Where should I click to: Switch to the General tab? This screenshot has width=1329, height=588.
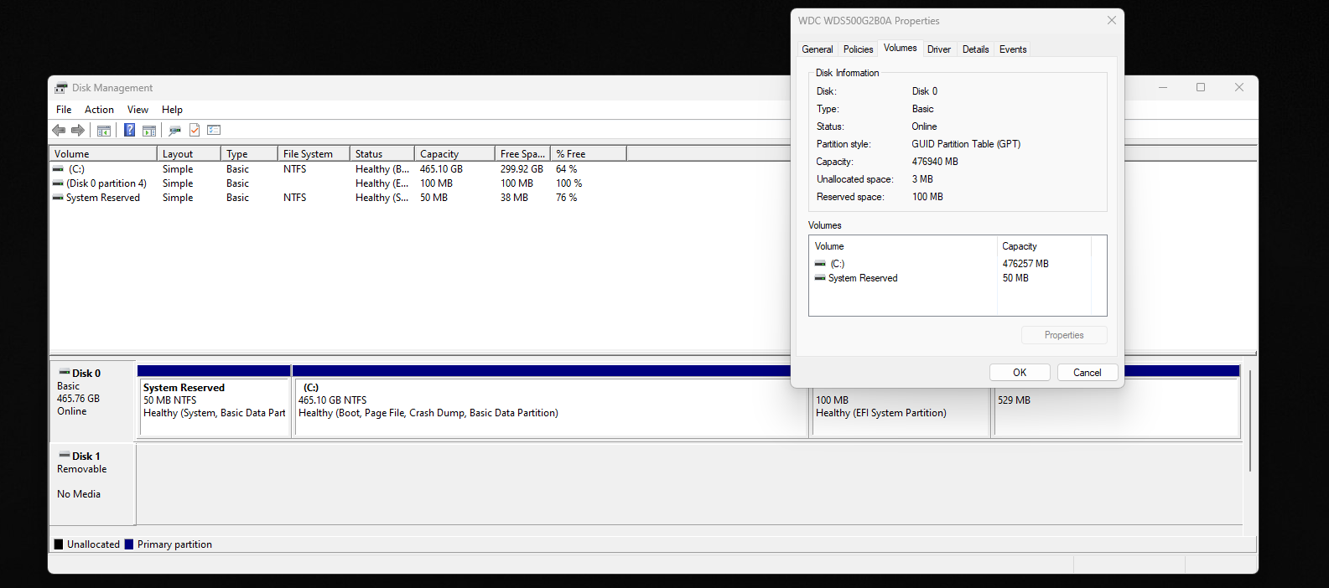point(818,49)
